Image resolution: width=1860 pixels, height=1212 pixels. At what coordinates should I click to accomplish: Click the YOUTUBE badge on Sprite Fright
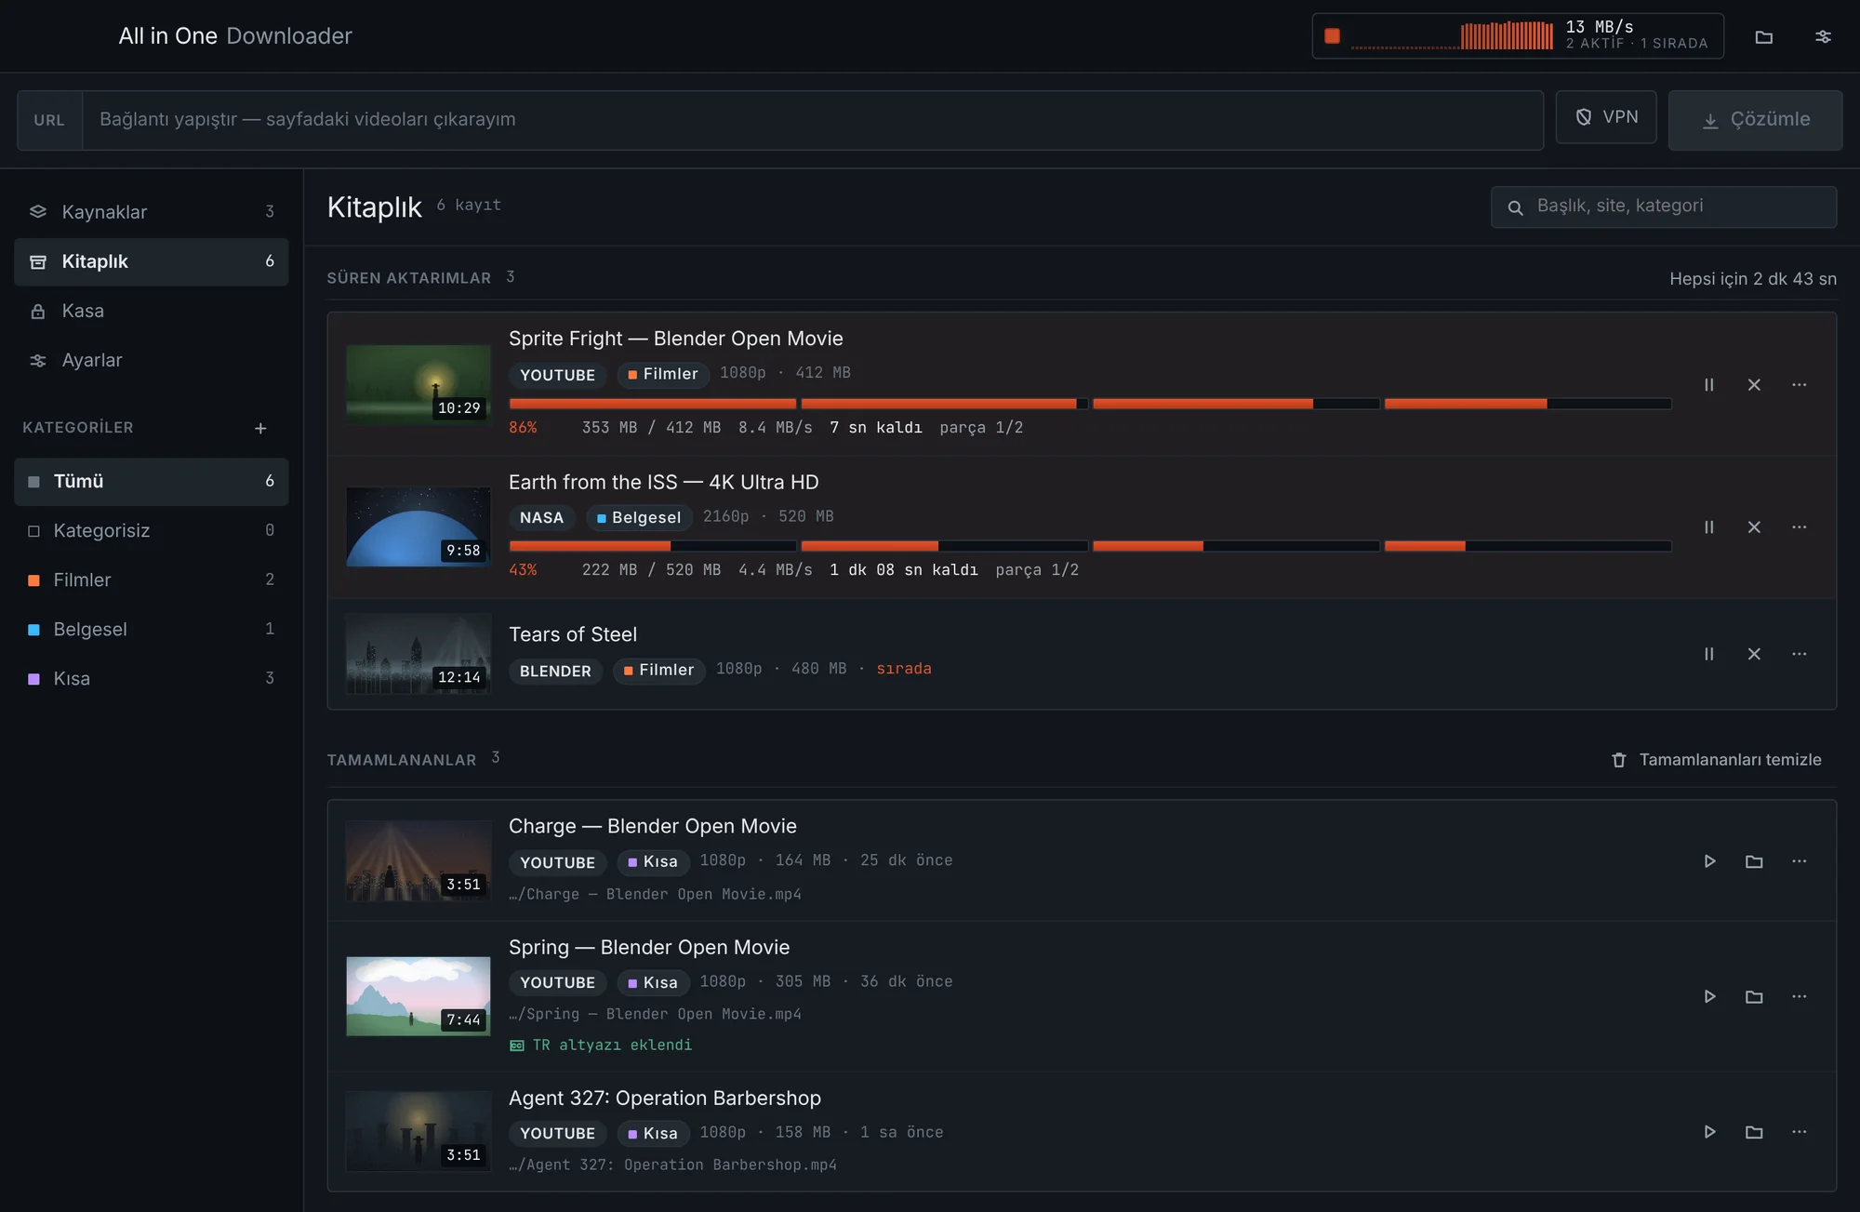coord(557,375)
